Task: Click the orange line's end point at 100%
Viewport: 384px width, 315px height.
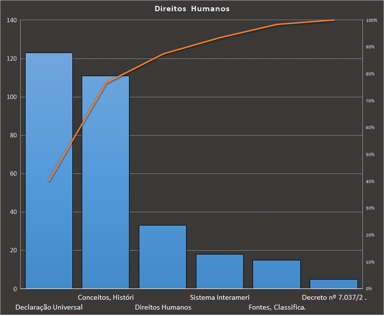Action: (334, 20)
